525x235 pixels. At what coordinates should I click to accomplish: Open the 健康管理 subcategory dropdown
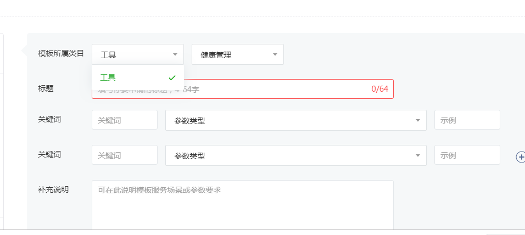[237, 54]
